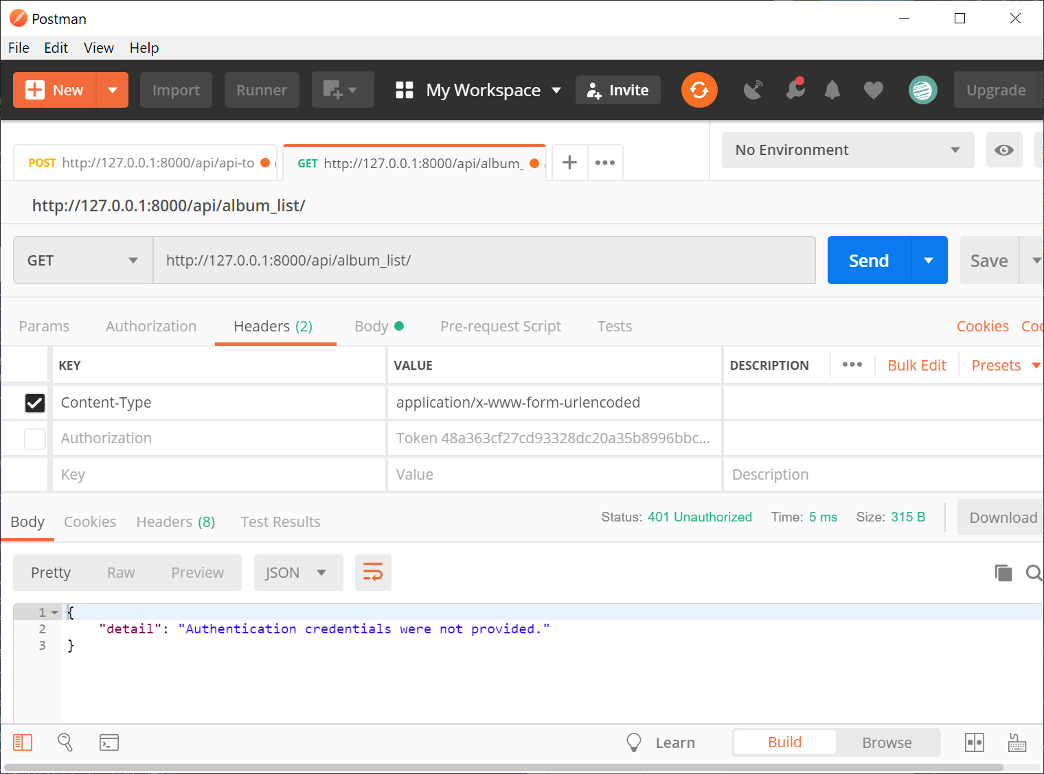Image resolution: width=1044 pixels, height=774 pixels.
Task: Click the Send button
Action: point(867,260)
